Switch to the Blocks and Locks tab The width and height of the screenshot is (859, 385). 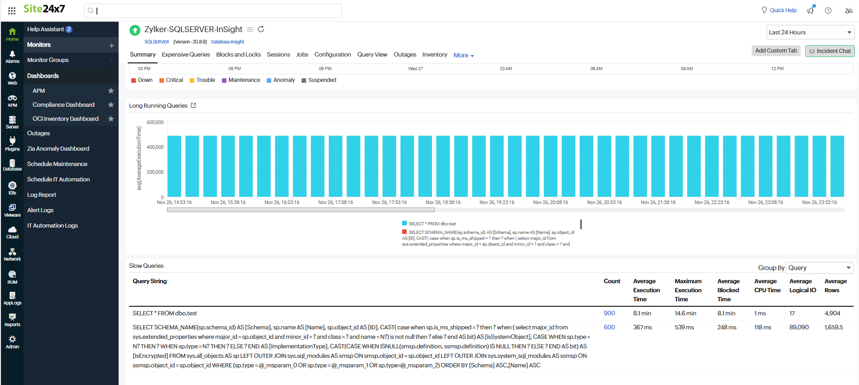click(x=238, y=54)
